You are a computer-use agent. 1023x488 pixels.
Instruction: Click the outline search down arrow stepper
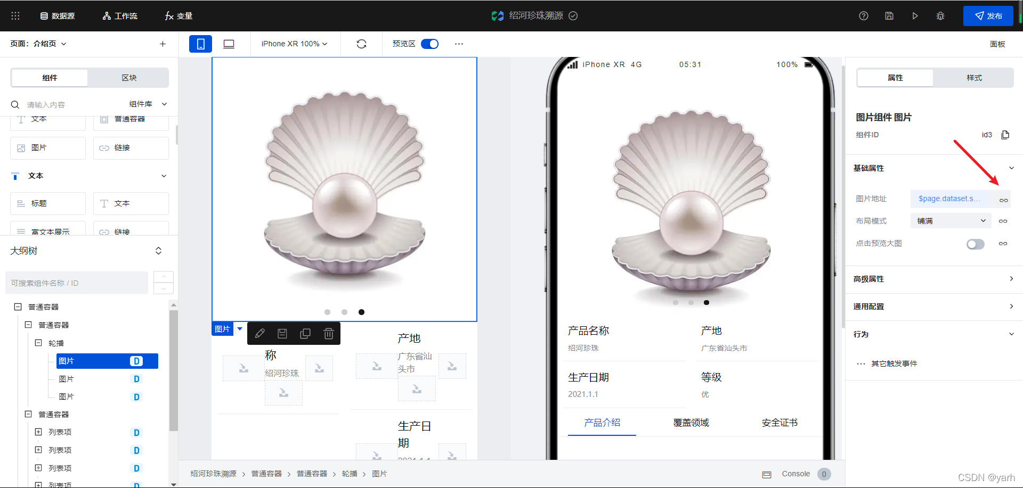tap(164, 288)
